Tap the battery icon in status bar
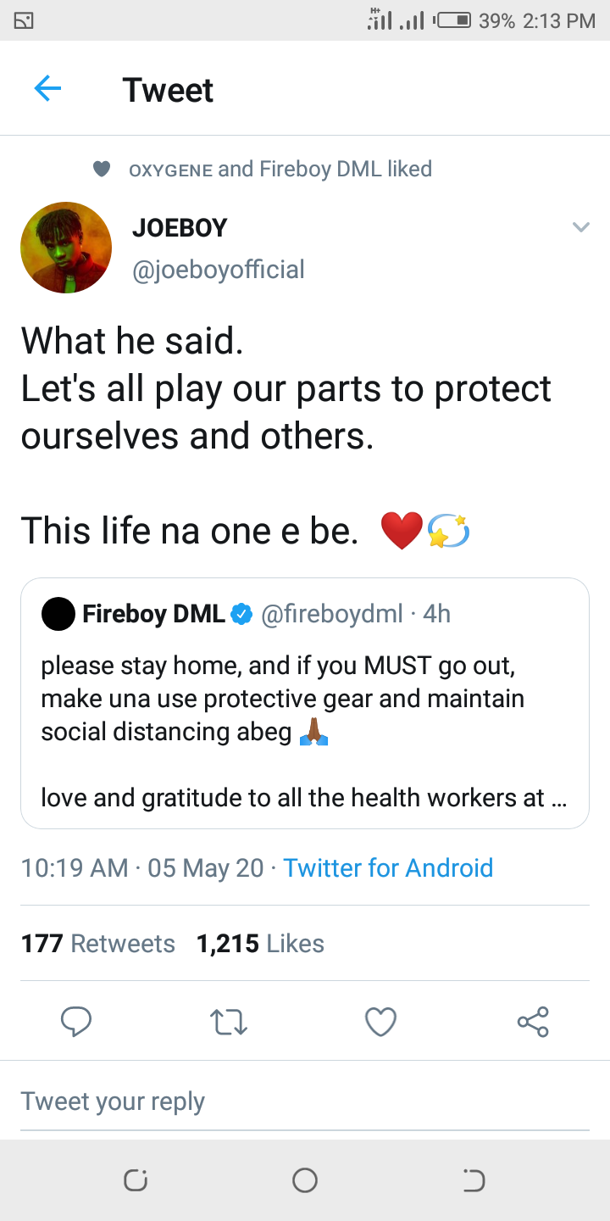610x1221 pixels. 452,20
